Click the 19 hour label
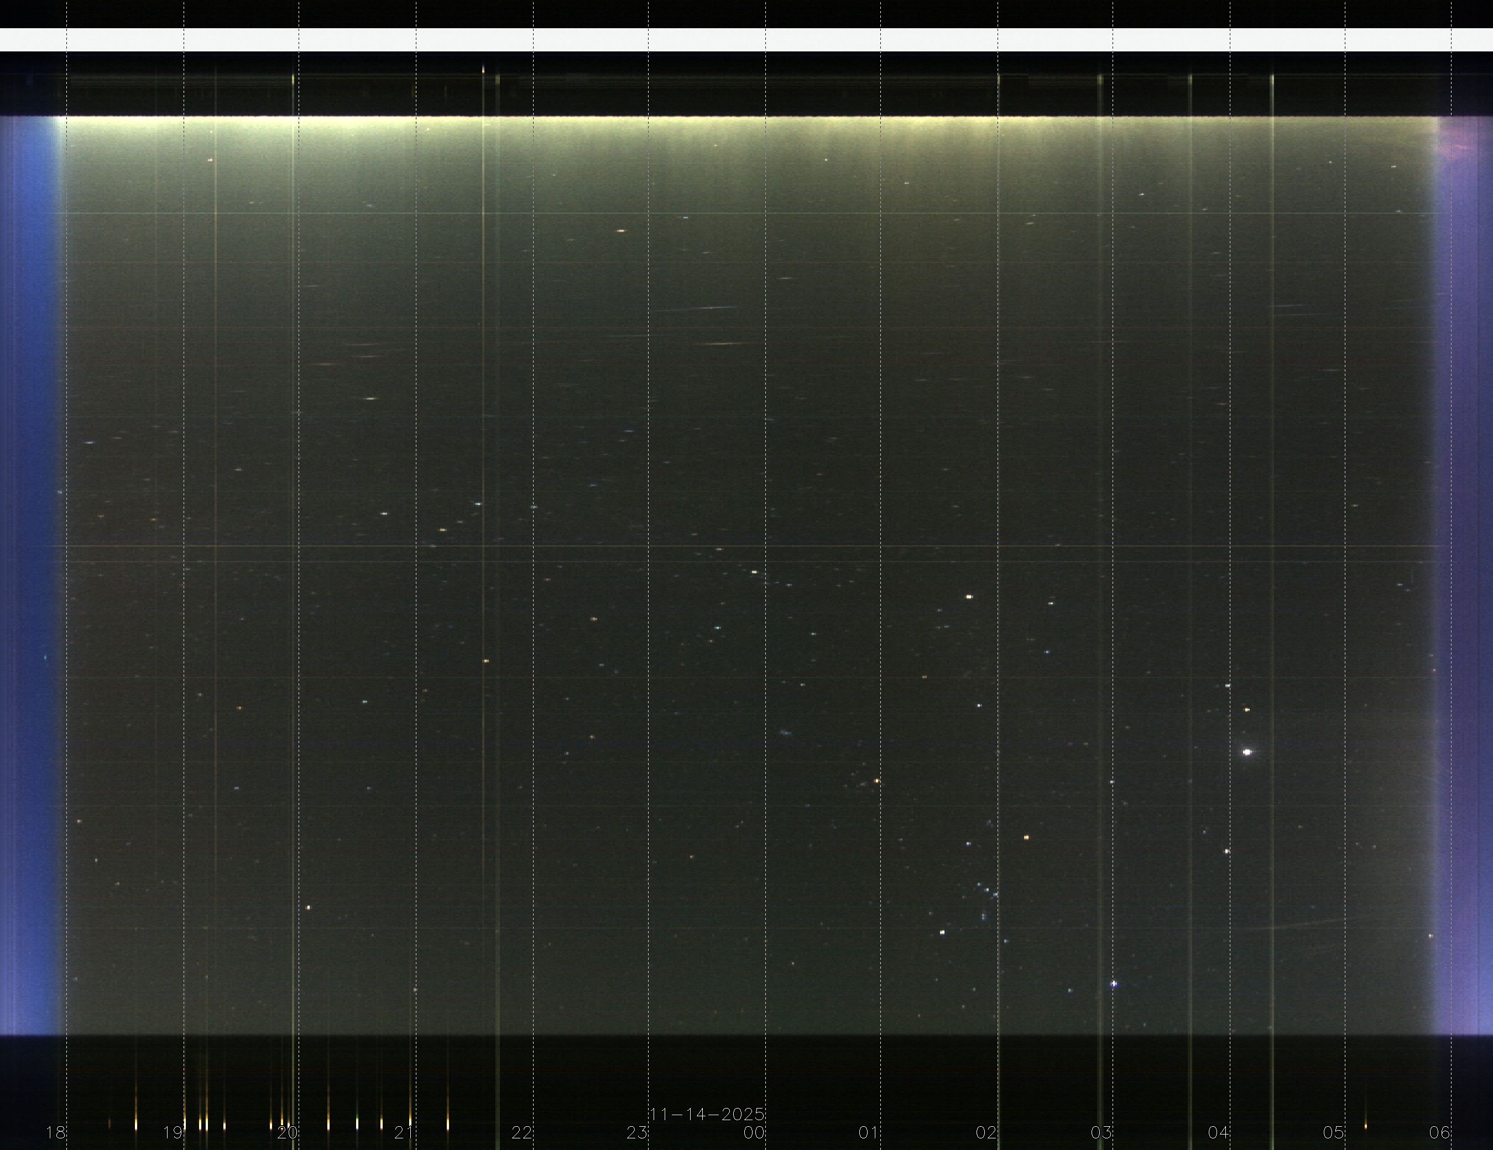Image resolution: width=1493 pixels, height=1150 pixels. click(x=173, y=1132)
